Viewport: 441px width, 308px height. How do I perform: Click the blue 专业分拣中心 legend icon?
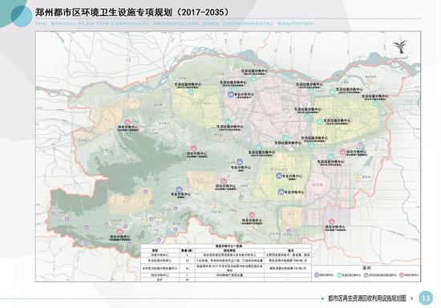(x=317, y=275)
